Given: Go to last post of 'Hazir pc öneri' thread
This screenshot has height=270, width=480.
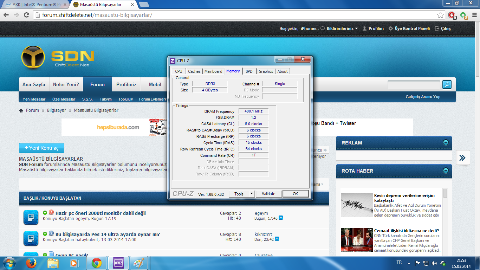Looking at the screenshot, I should (281, 218).
